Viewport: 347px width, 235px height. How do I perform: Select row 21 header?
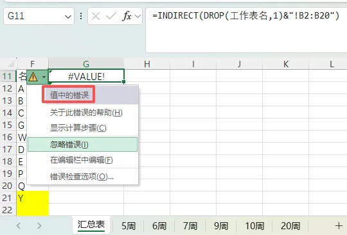point(7,198)
